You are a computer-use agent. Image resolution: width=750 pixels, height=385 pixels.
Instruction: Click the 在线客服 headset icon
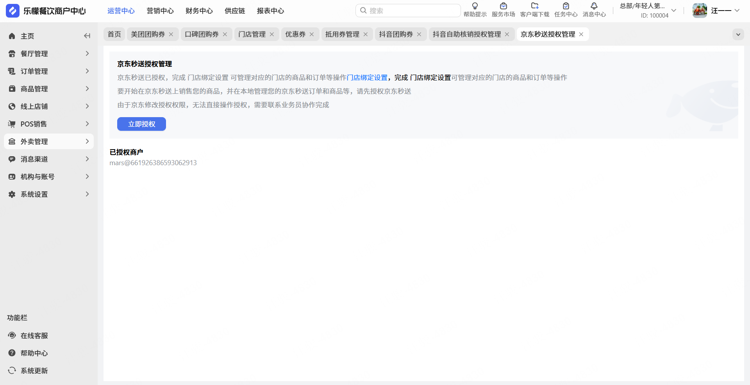(x=12, y=335)
